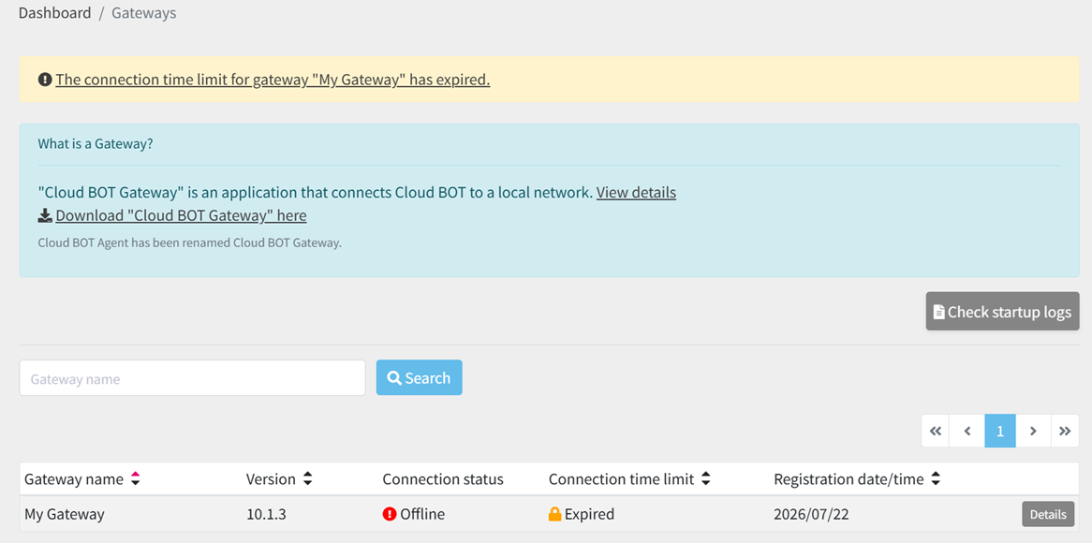Download Cloud BOT Gateway via link

point(181,216)
